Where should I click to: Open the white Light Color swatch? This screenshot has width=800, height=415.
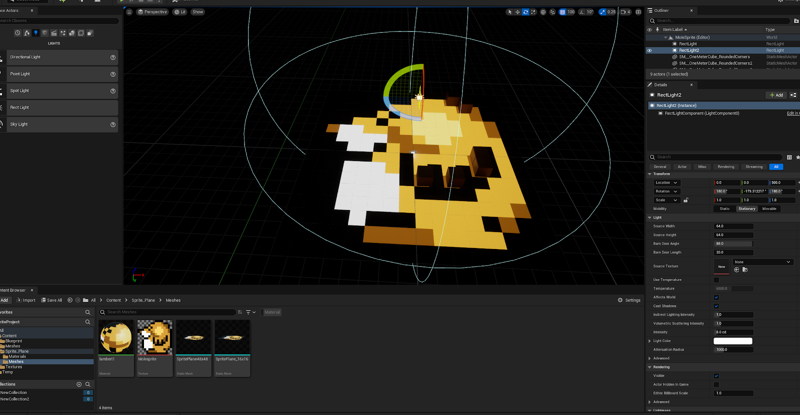coord(732,341)
